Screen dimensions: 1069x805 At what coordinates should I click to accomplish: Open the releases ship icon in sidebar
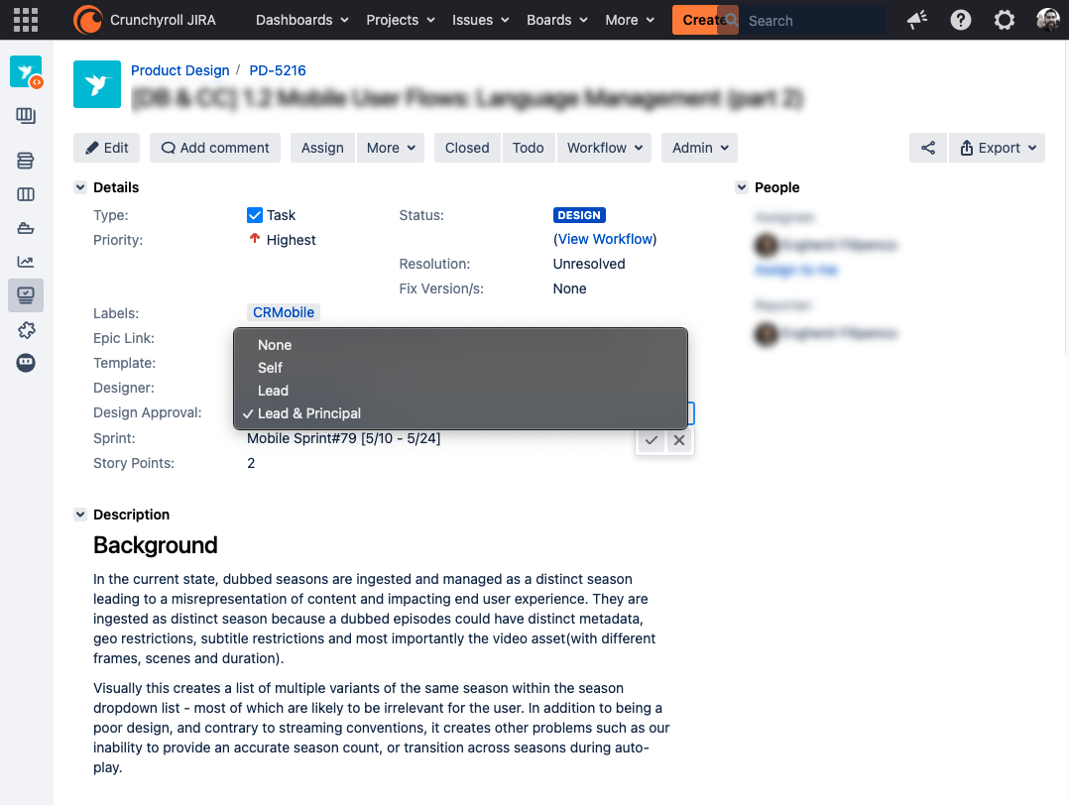click(26, 228)
